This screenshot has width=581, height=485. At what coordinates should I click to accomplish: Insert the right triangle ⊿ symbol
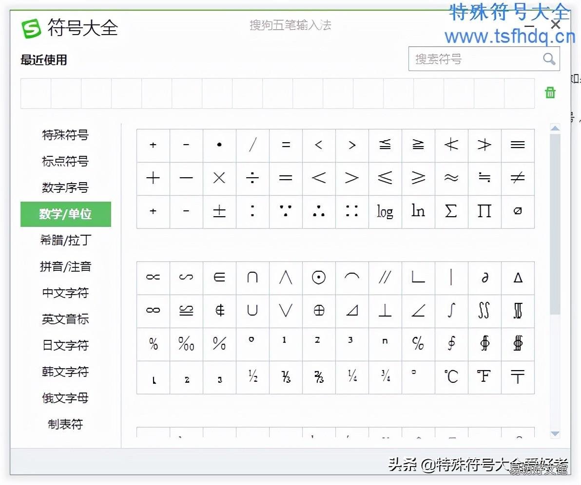coord(352,311)
